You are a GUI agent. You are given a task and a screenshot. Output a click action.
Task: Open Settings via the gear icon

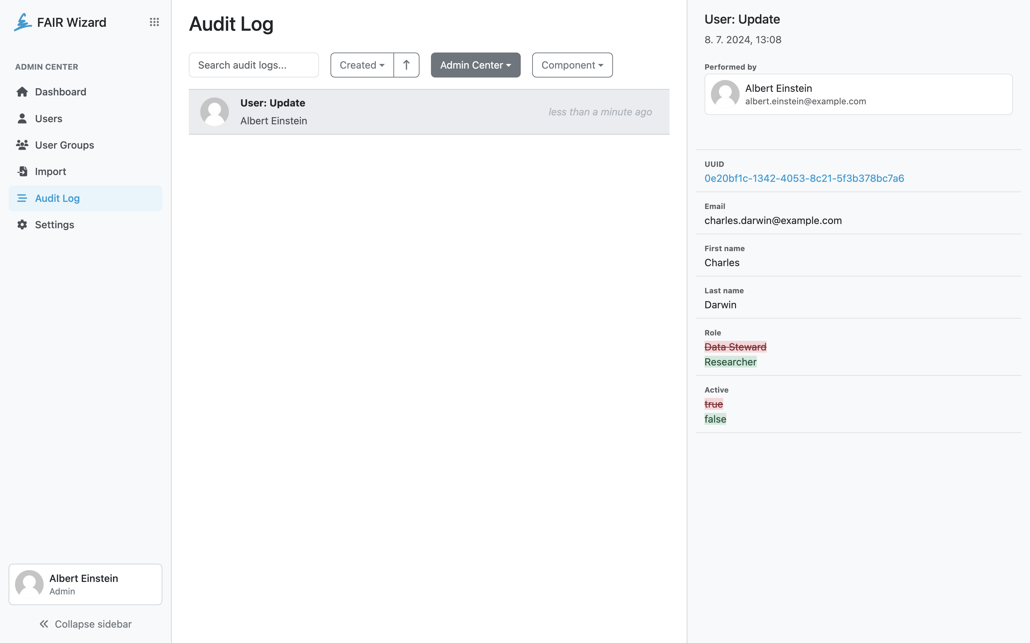(x=22, y=225)
